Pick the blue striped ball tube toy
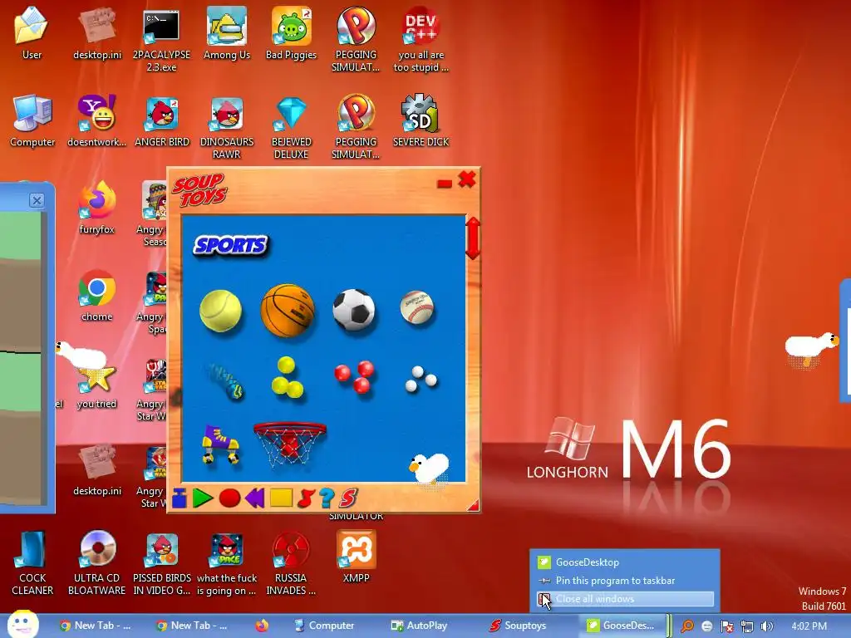 pos(225,380)
